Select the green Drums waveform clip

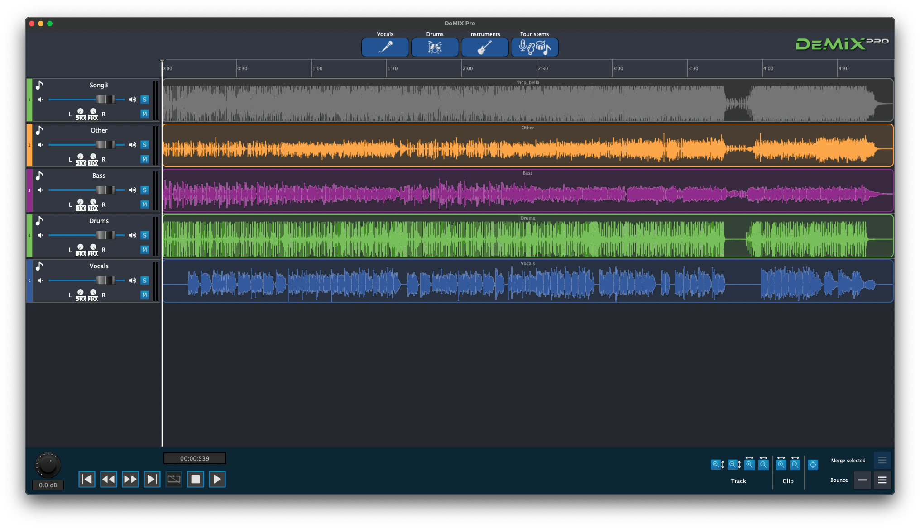[x=528, y=236]
